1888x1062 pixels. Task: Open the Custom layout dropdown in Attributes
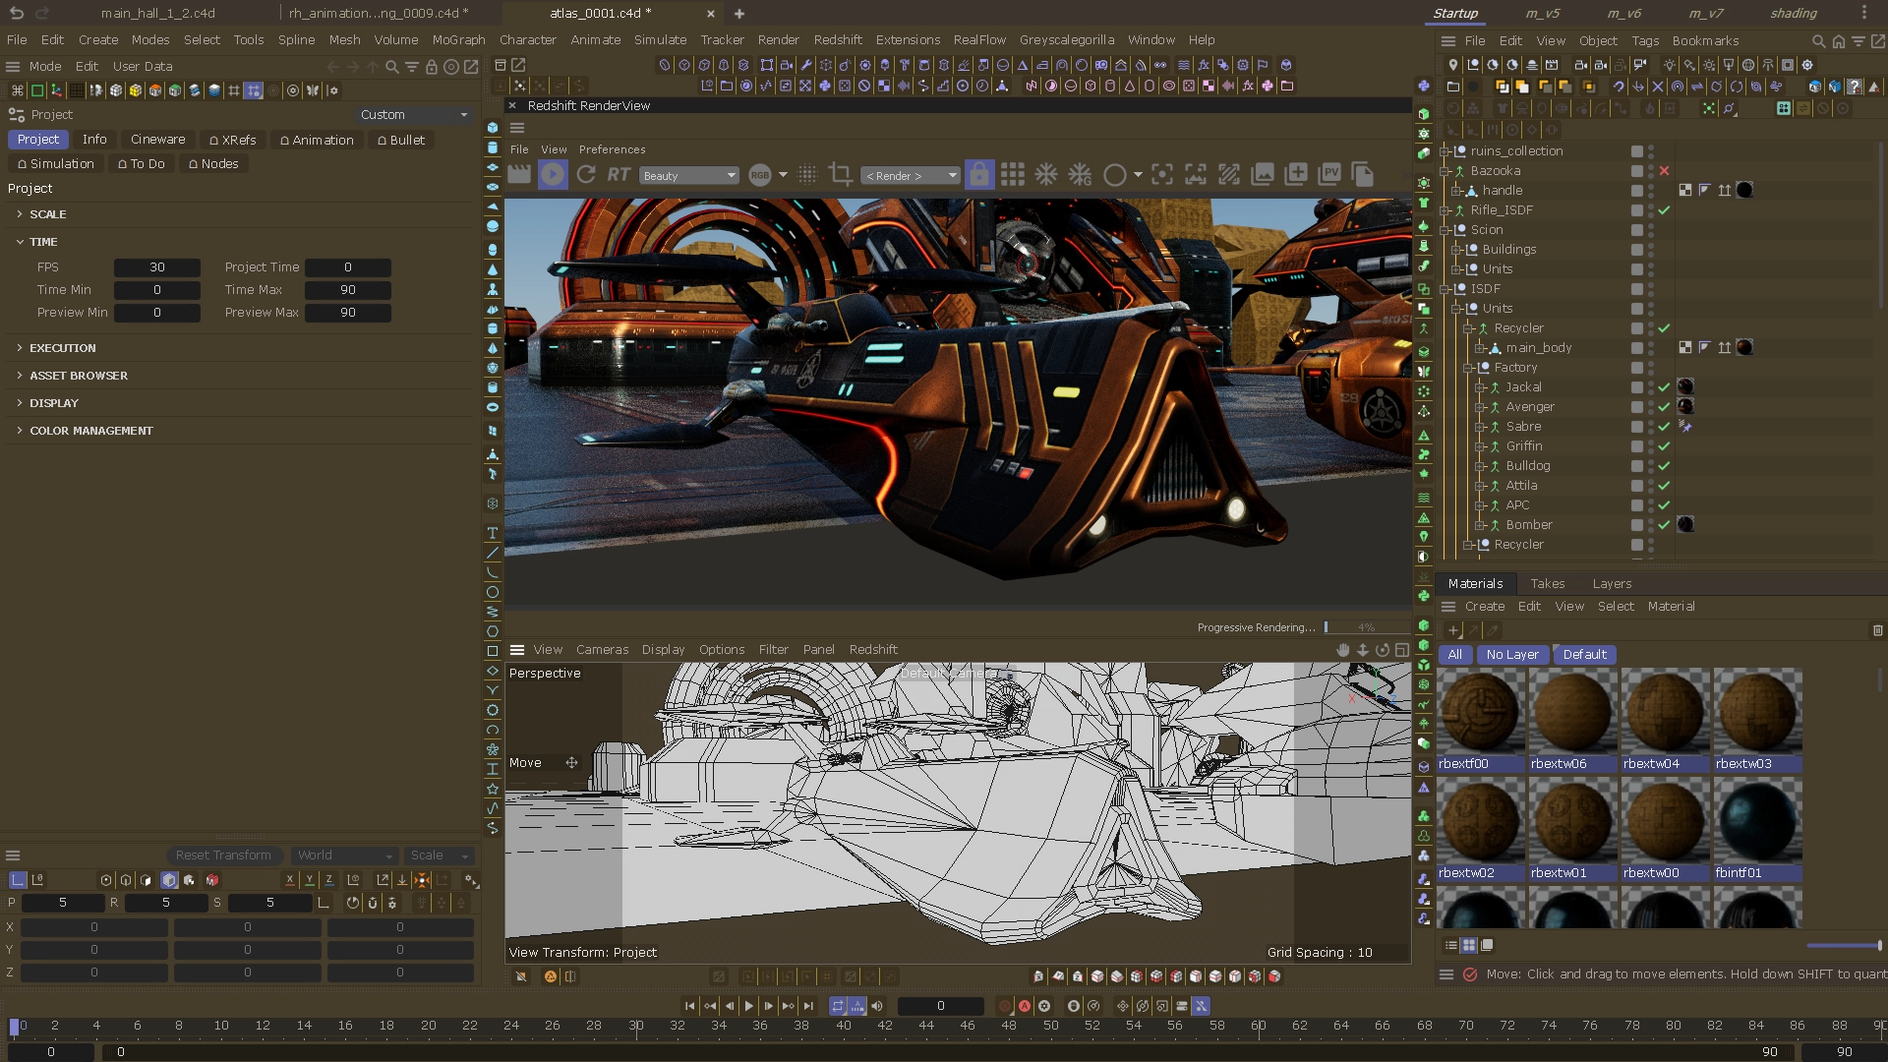[414, 115]
